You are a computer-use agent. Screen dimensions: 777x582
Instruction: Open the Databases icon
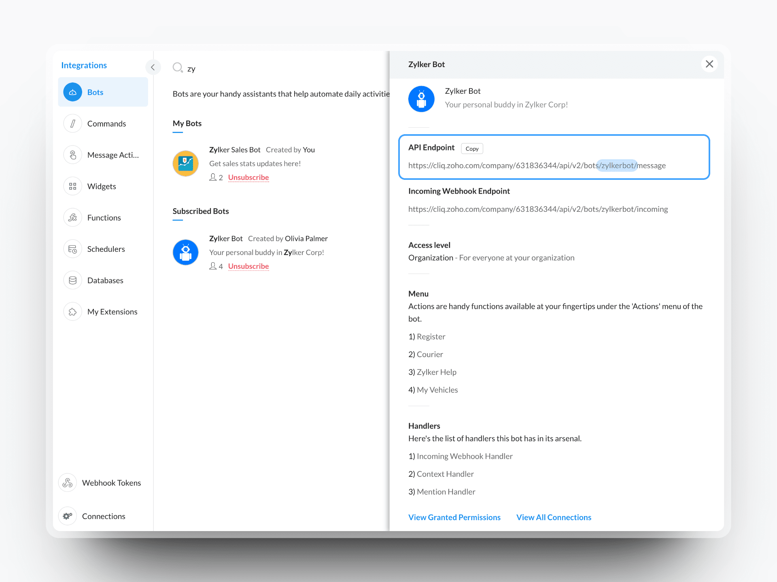(73, 280)
